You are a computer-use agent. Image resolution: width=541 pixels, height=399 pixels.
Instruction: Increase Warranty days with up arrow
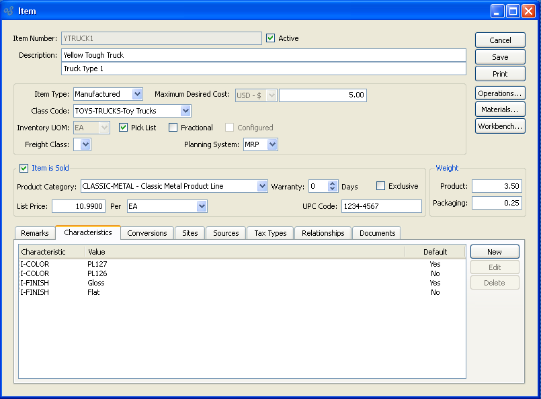(x=332, y=183)
